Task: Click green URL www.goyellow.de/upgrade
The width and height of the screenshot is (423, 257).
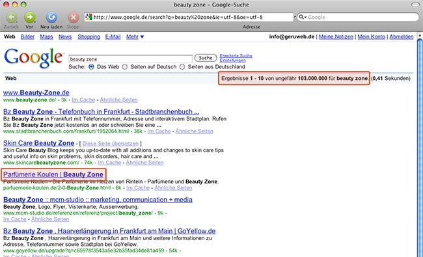Action: coord(84,250)
